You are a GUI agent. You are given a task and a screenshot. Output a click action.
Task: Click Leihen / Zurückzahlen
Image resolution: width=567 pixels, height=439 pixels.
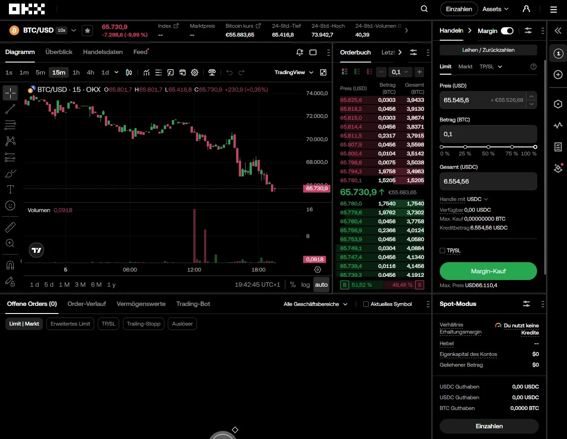(488, 50)
